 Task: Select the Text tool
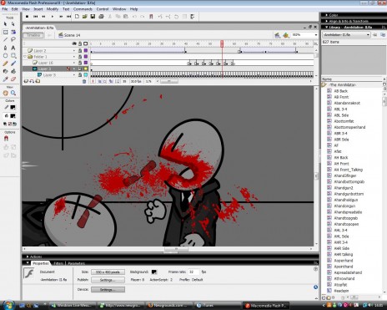point(13,48)
